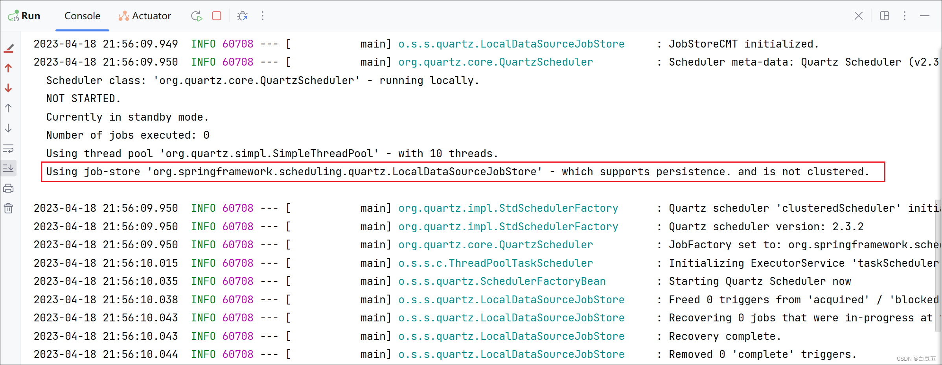
Task: Click the debug bug icon
Action: (x=243, y=16)
